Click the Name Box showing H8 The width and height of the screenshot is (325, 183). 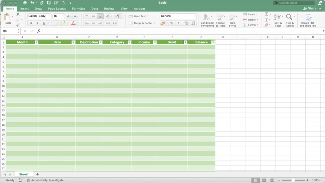point(10,31)
